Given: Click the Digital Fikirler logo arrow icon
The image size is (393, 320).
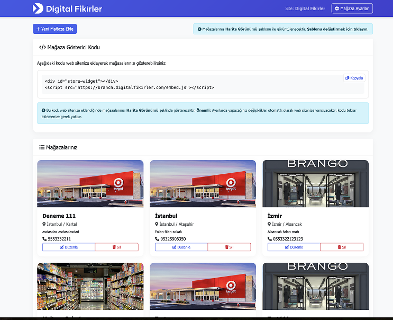Looking at the screenshot, I should (38, 8).
